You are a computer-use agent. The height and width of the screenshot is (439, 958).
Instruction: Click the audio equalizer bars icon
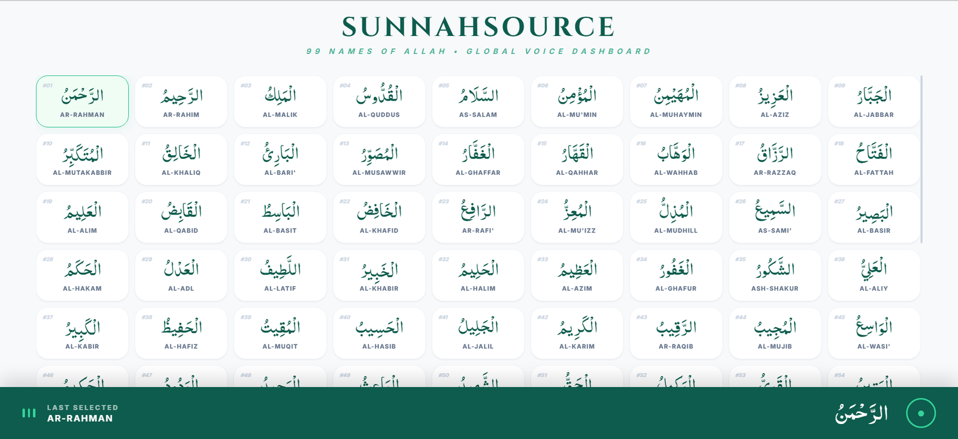29,413
